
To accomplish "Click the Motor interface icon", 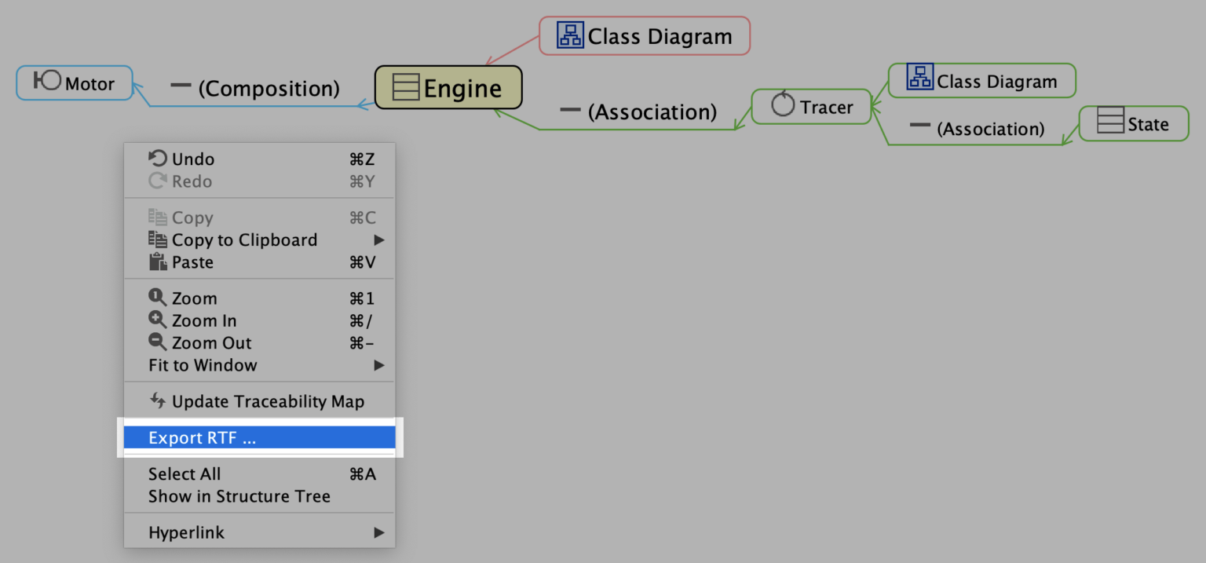I will coord(48,81).
